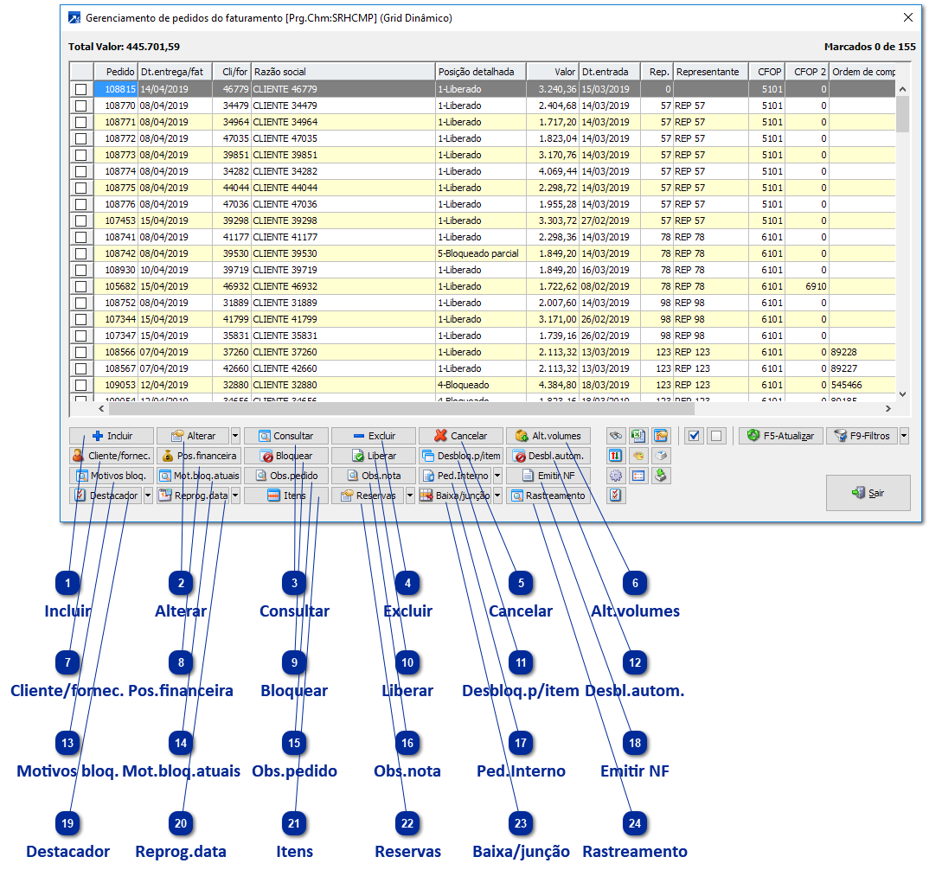
Task: Click the red checklist icon
Action: (616, 496)
